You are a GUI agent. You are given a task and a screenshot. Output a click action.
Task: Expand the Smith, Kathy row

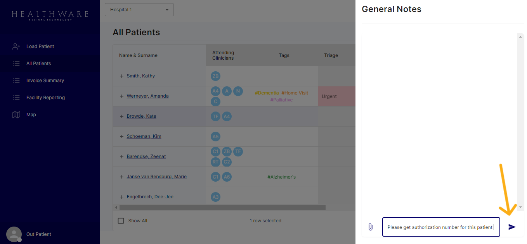point(121,76)
